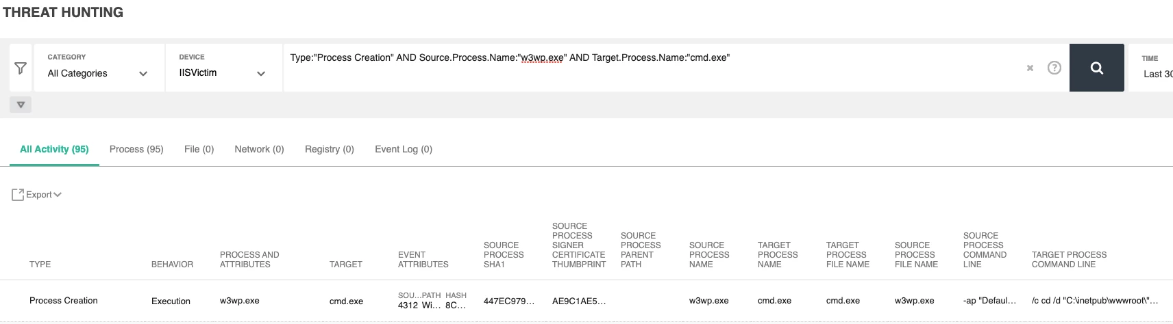1173x324 pixels.
Task: Switch to the Process (95) tab
Action: tap(136, 149)
